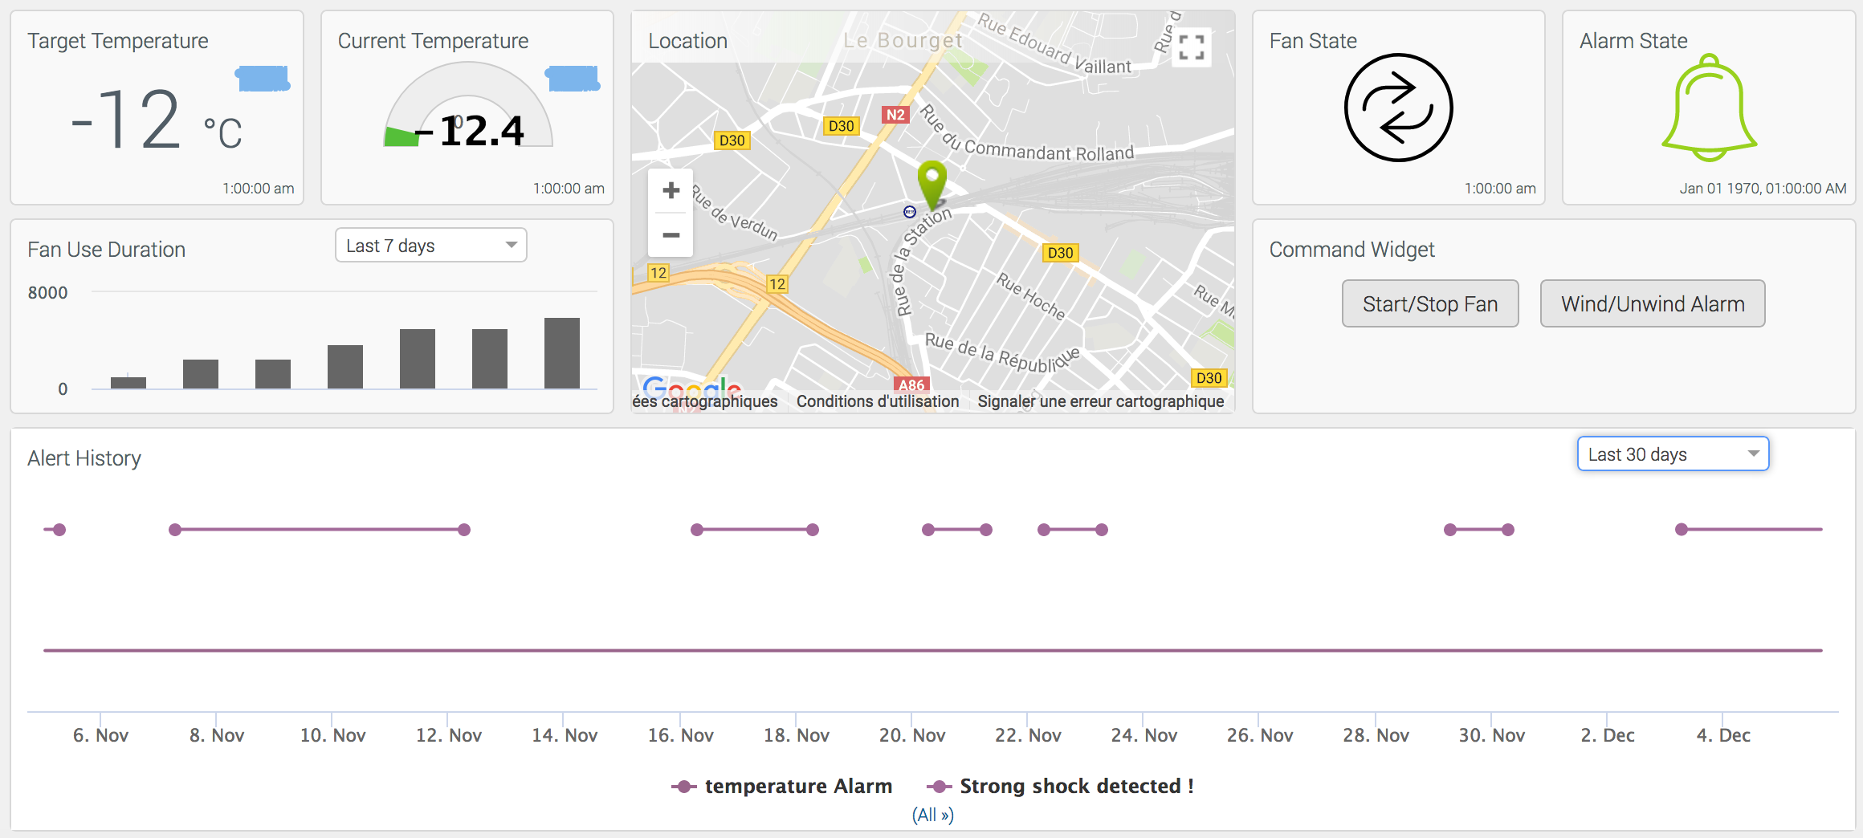Toggle Strong shock detected legend series
The height and width of the screenshot is (838, 1863).
[1061, 786]
